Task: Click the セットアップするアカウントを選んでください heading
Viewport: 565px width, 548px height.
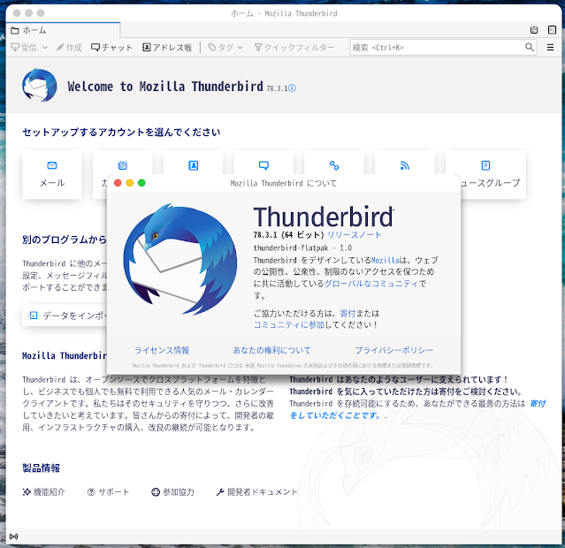Action: click(121, 133)
